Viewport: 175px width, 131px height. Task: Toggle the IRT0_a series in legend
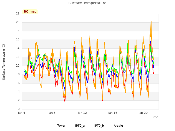pyautogui.click(x=77, y=126)
